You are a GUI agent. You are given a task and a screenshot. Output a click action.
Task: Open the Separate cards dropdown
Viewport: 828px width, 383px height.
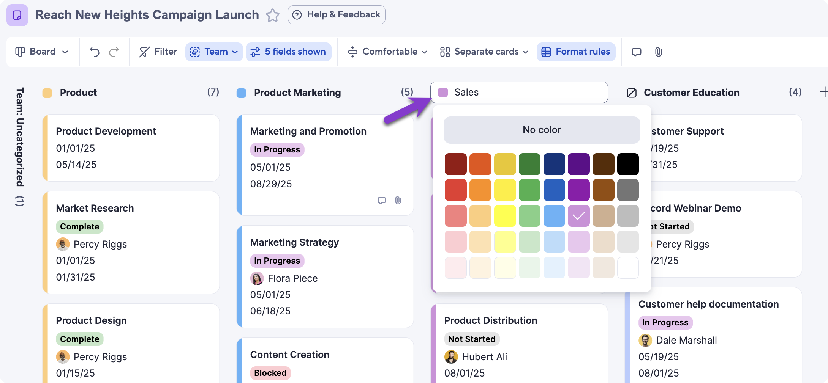pyautogui.click(x=484, y=52)
